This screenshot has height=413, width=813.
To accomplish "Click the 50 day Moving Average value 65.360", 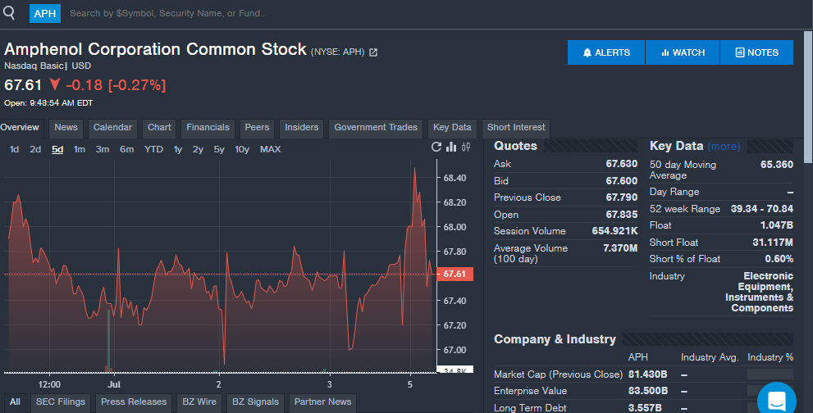I will tap(777, 164).
